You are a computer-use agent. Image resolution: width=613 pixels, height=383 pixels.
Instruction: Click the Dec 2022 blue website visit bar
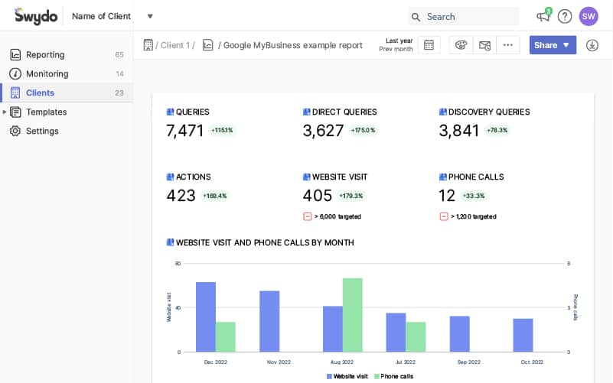point(206,317)
